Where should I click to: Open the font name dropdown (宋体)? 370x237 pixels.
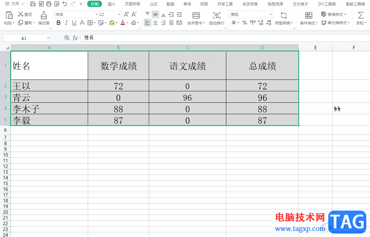[97, 15]
